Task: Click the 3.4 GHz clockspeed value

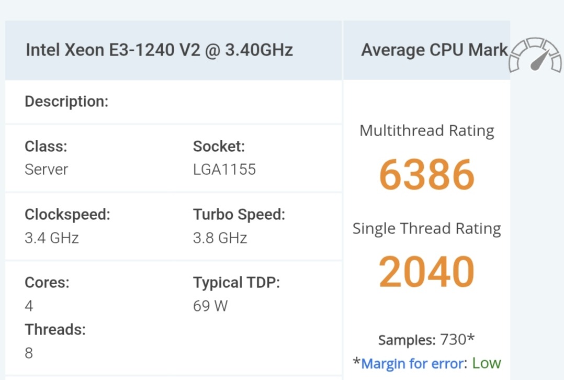Action: 51,238
